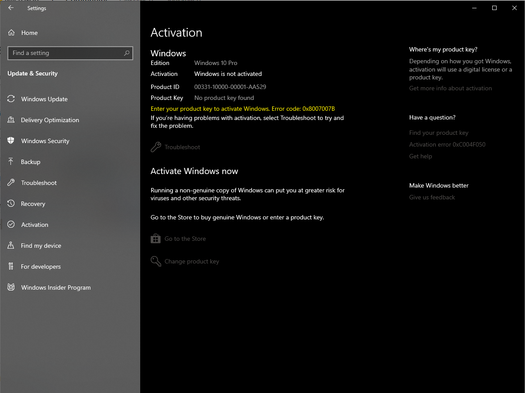Open Get more info about activation link
Screen dimensions: 525x393
click(x=450, y=88)
